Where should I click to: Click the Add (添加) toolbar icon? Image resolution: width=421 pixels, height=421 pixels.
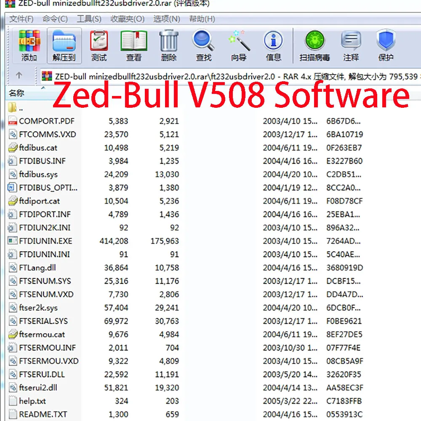tap(29, 40)
